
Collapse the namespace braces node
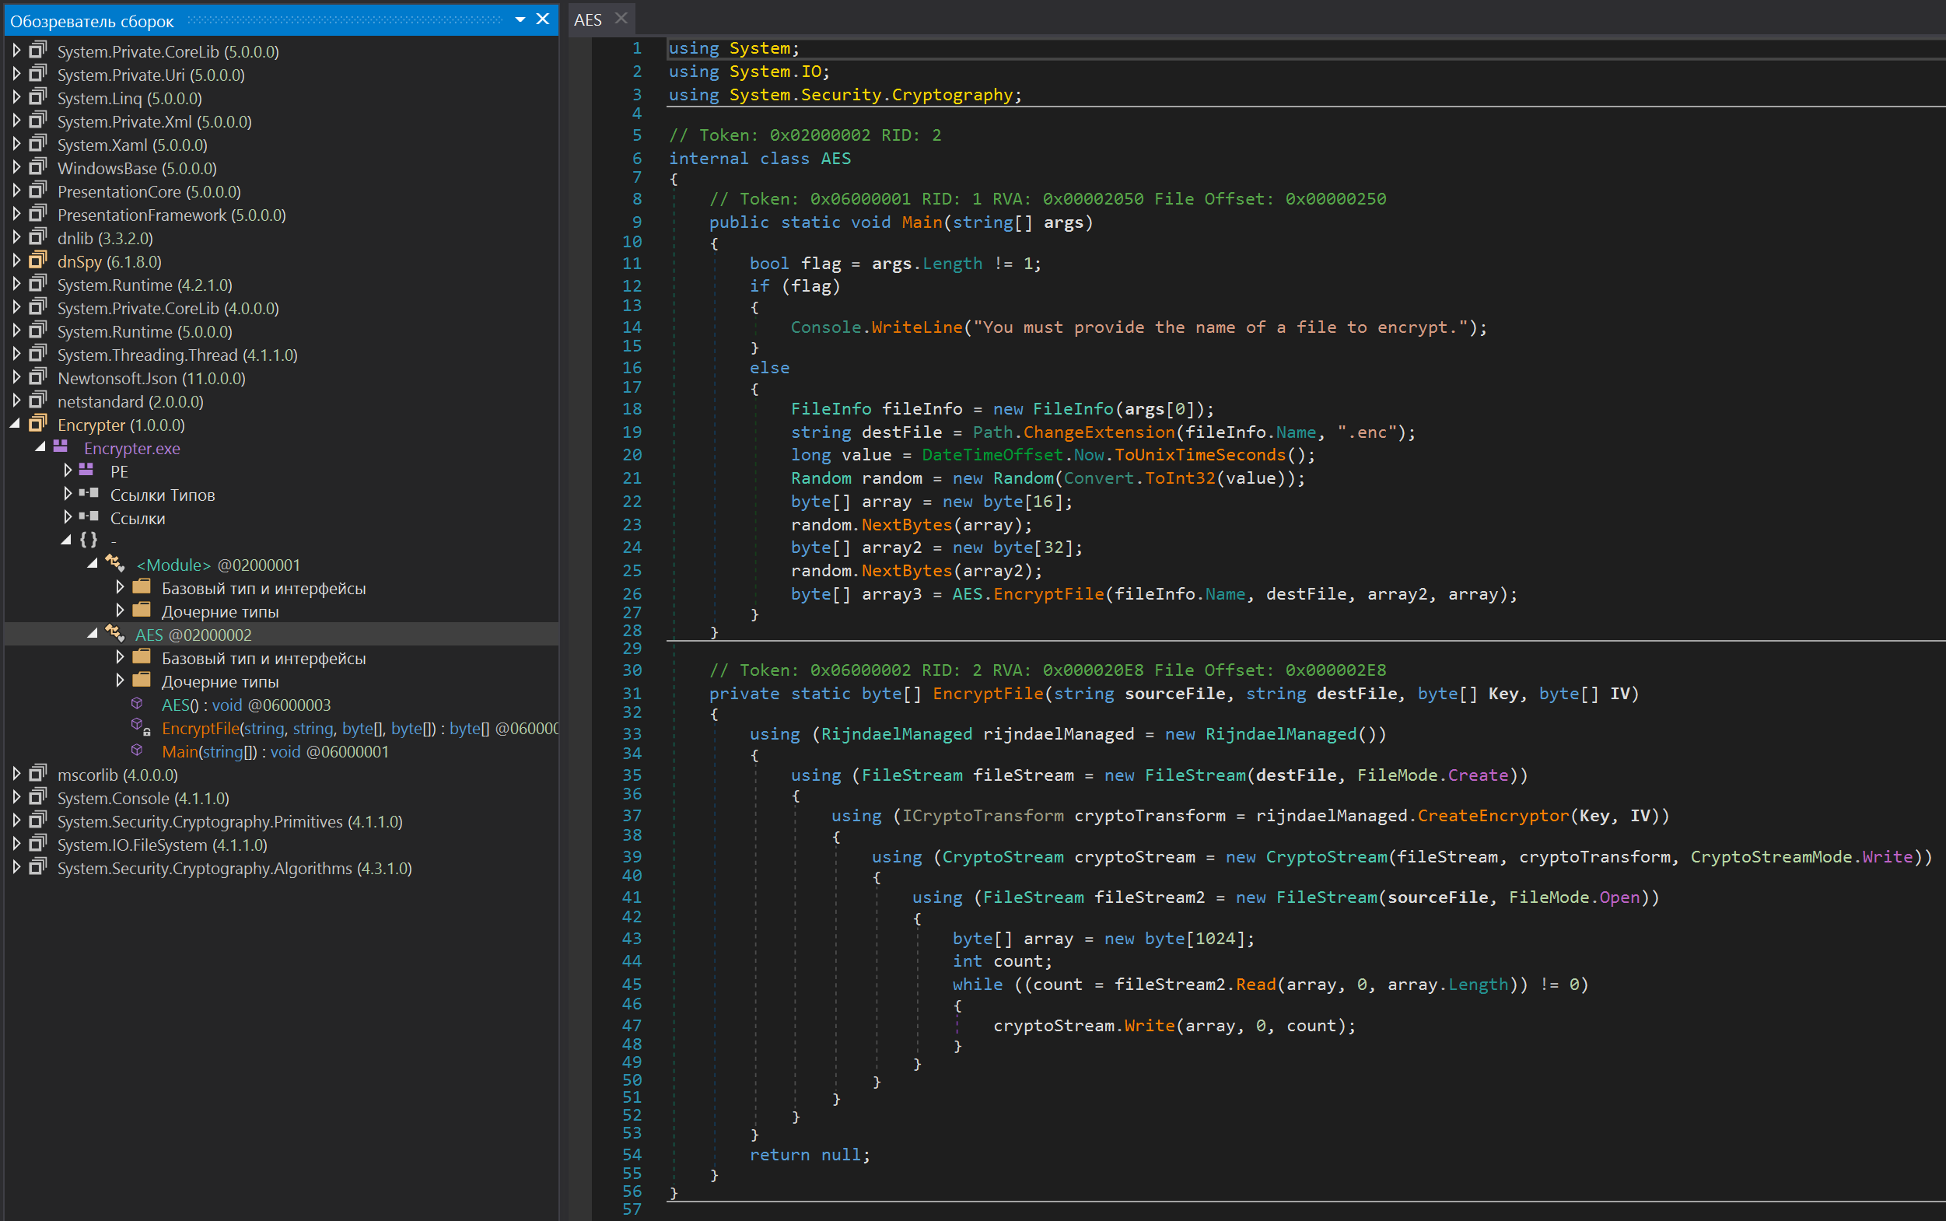pos(66,541)
